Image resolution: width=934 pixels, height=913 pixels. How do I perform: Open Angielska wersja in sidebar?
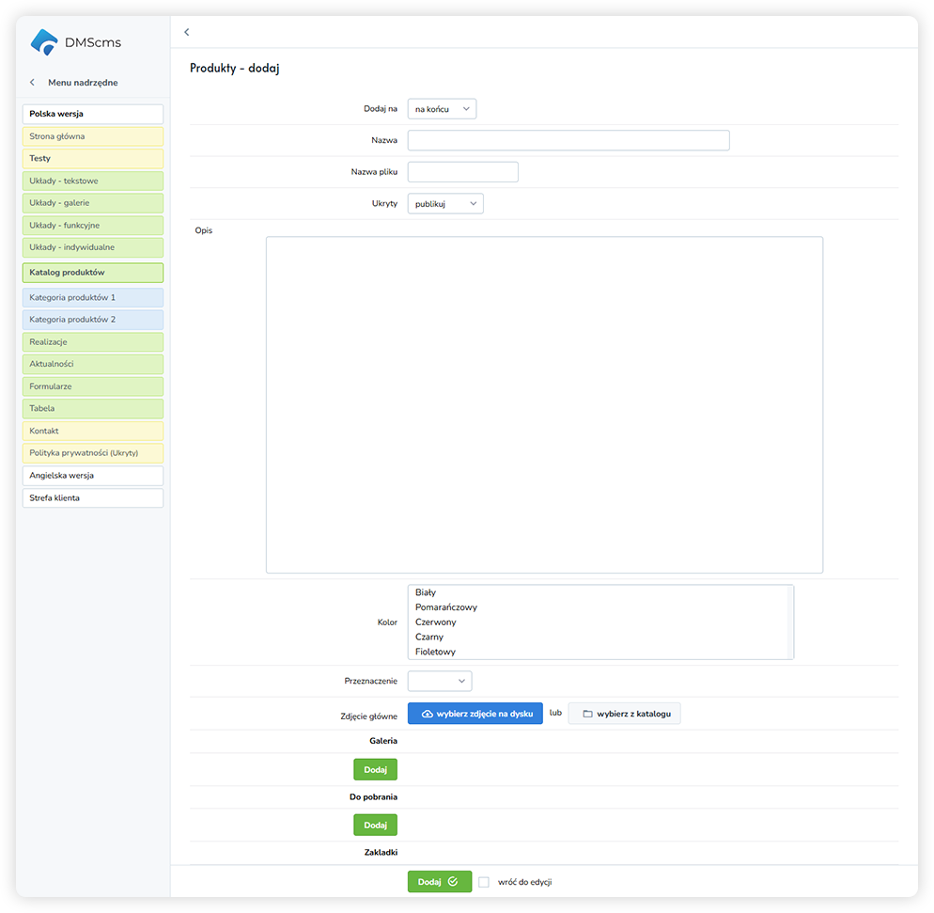[x=92, y=476]
